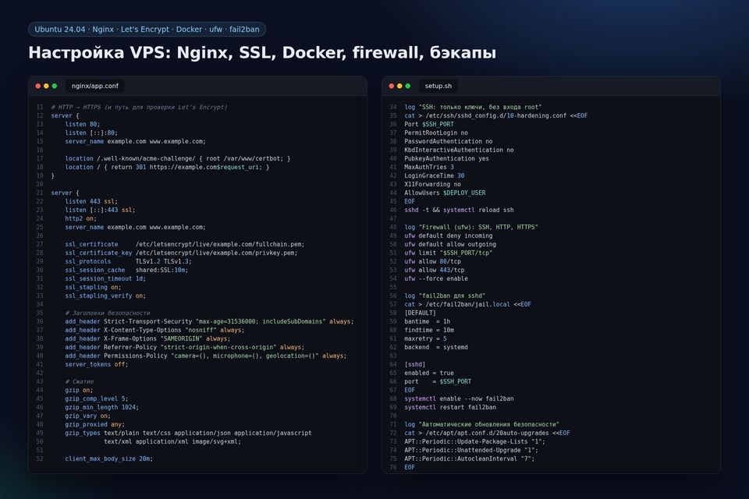Click 'MaxAuthTries 3'
The height and width of the screenshot is (499, 749).
429,167
